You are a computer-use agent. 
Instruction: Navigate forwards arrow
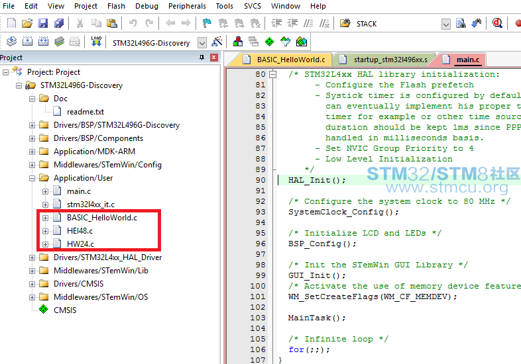(186, 23)
